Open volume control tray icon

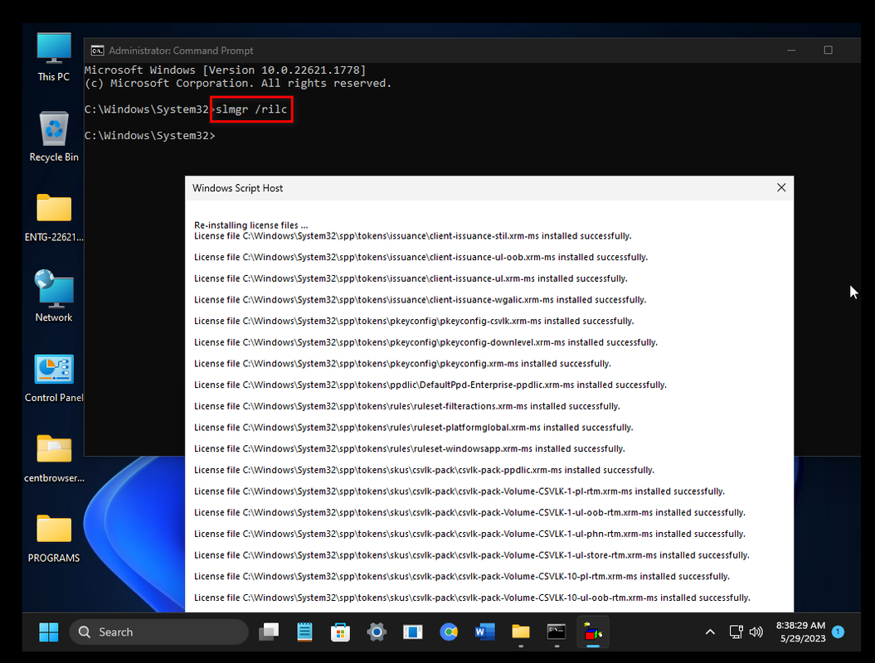click(756, 632)
